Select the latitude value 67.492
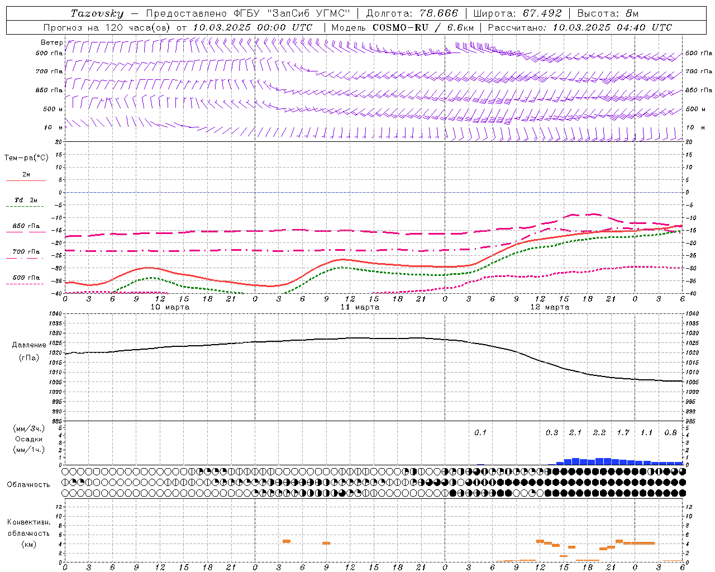The width and height of the screenshot is (715, 572). [542, 13]
